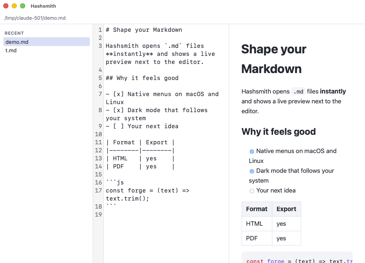365x263 pixels.
Task: Click editor line '## Why it feels good'
Action: pyautogui.click(x=142, y=78)
